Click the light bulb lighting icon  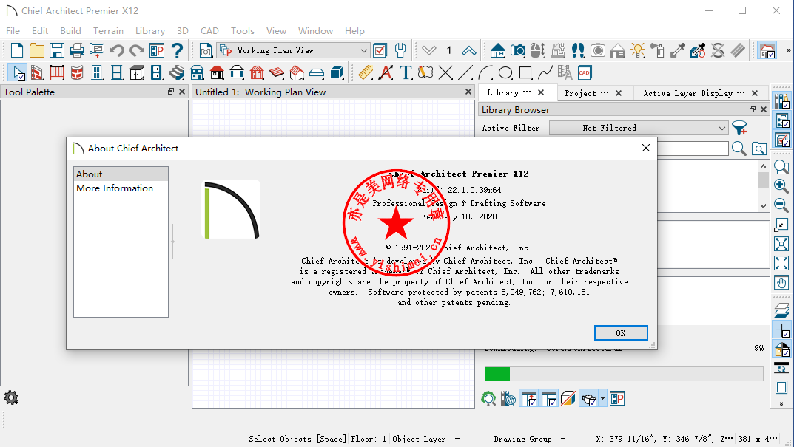click(638, 50)
